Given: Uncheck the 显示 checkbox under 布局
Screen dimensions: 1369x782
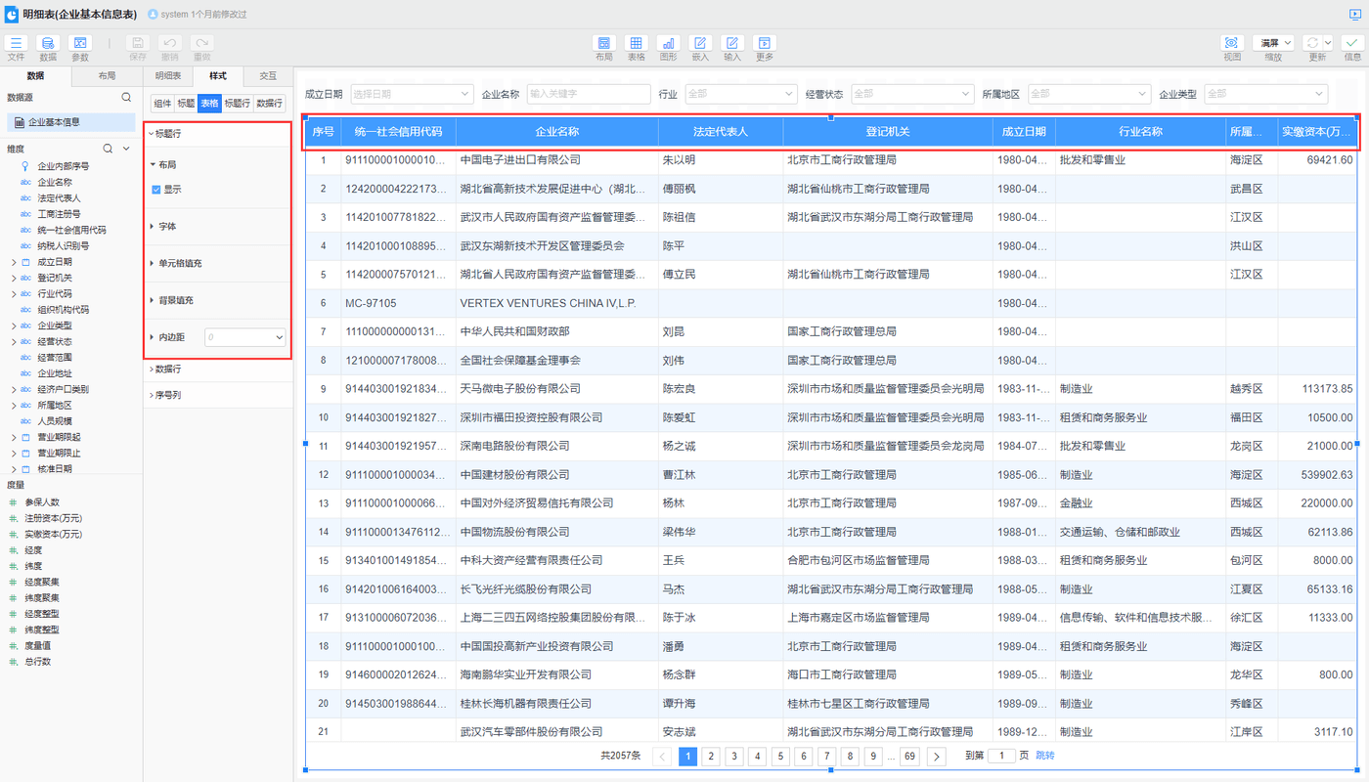Looking at the screenshot, I should point(156,190).
